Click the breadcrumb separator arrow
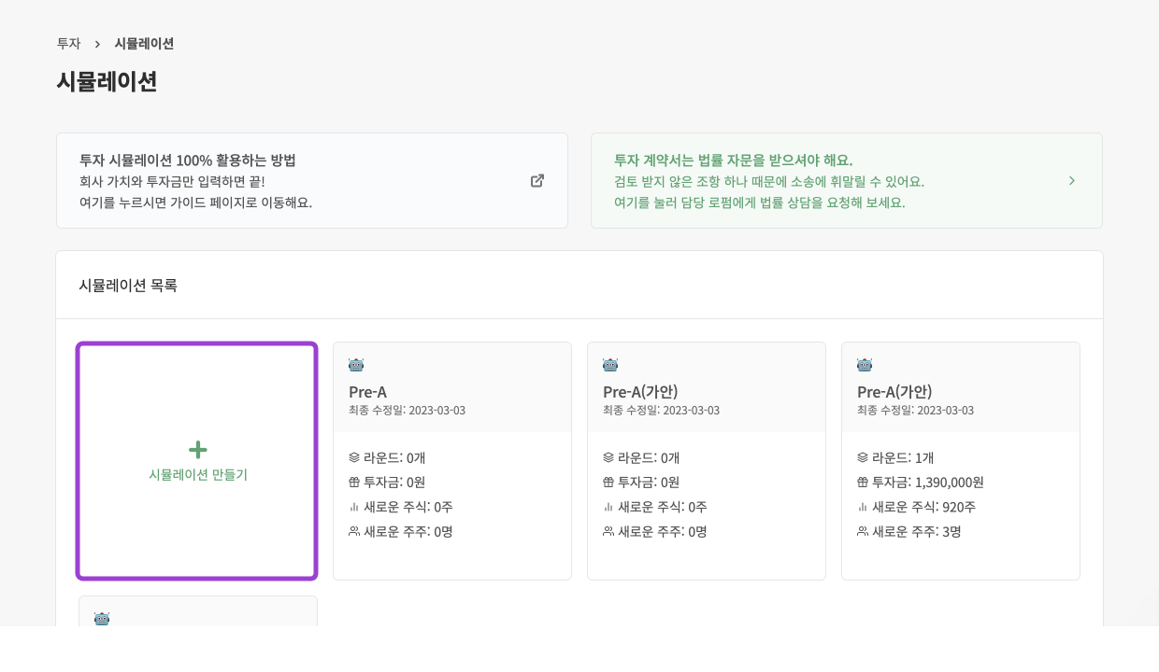The width and height of the screenshot is (1159, 672). pos(97,43)
